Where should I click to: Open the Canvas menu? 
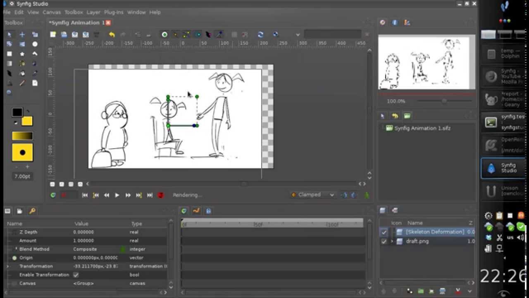pos(52,12)
